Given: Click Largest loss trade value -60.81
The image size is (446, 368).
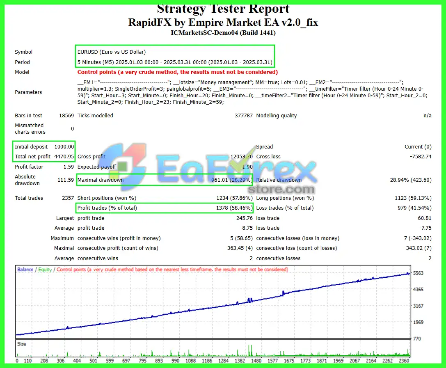Looking at the screenshot, I should 423,218.
